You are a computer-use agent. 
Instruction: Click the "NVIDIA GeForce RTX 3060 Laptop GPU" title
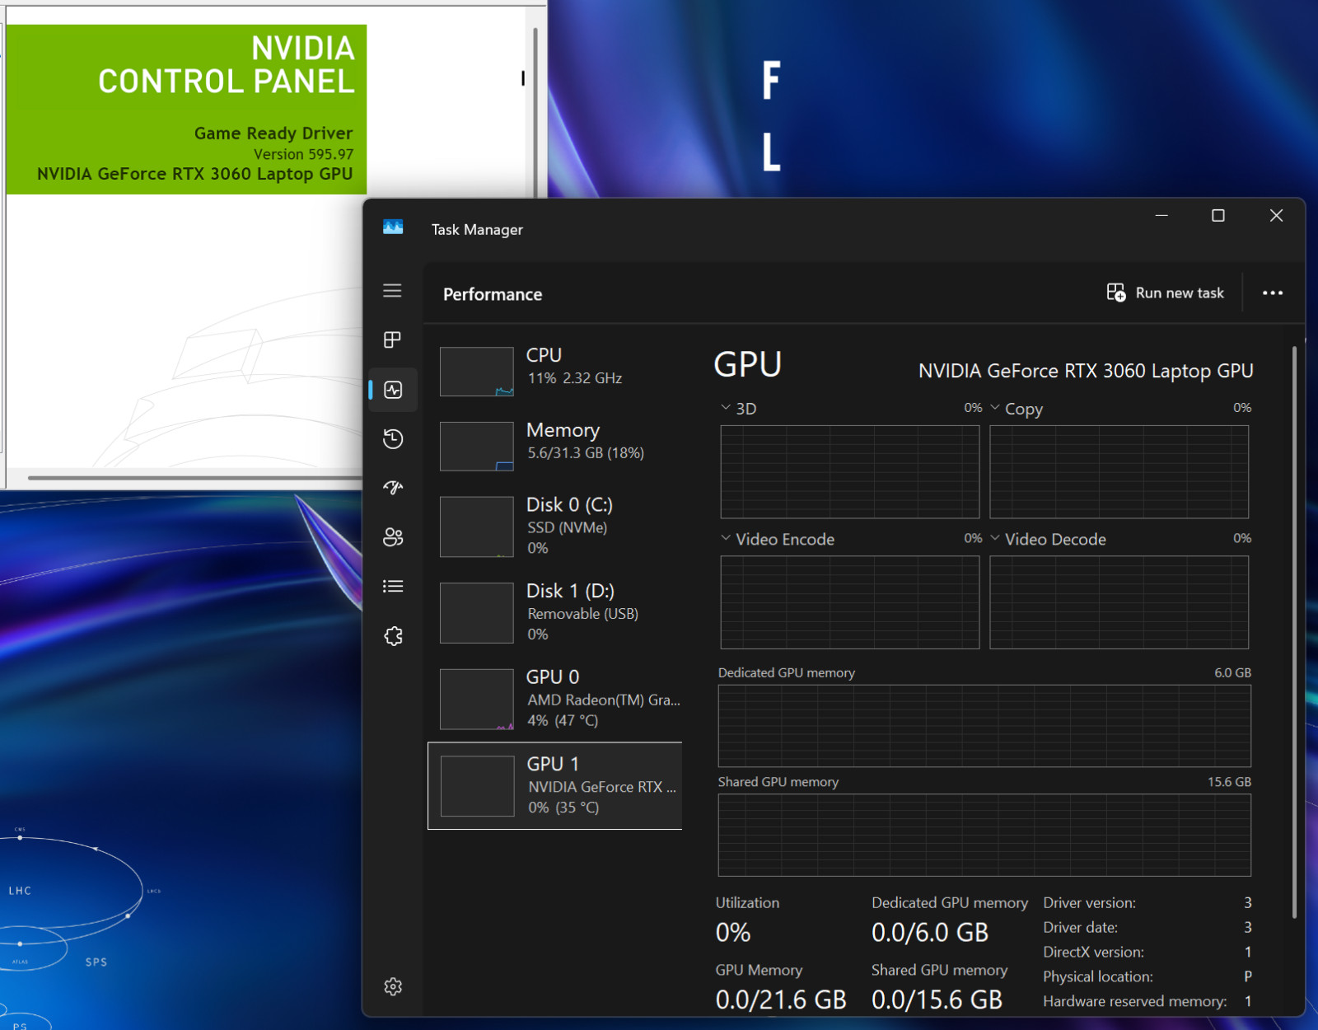(x=1086, y=371)
